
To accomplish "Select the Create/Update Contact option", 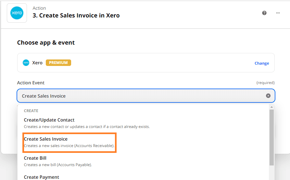I will click(x=49, y=120).
